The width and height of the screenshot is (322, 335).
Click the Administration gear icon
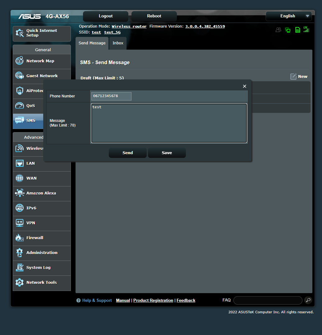pos(20,252)
